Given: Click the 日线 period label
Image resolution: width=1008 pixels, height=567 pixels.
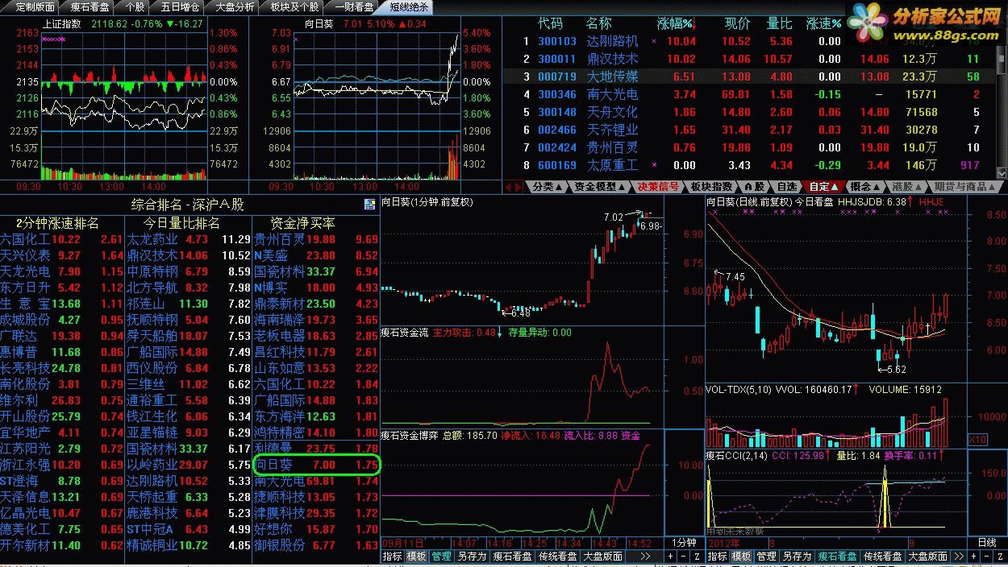Looking at the screenshot, I should coord(987,543).
